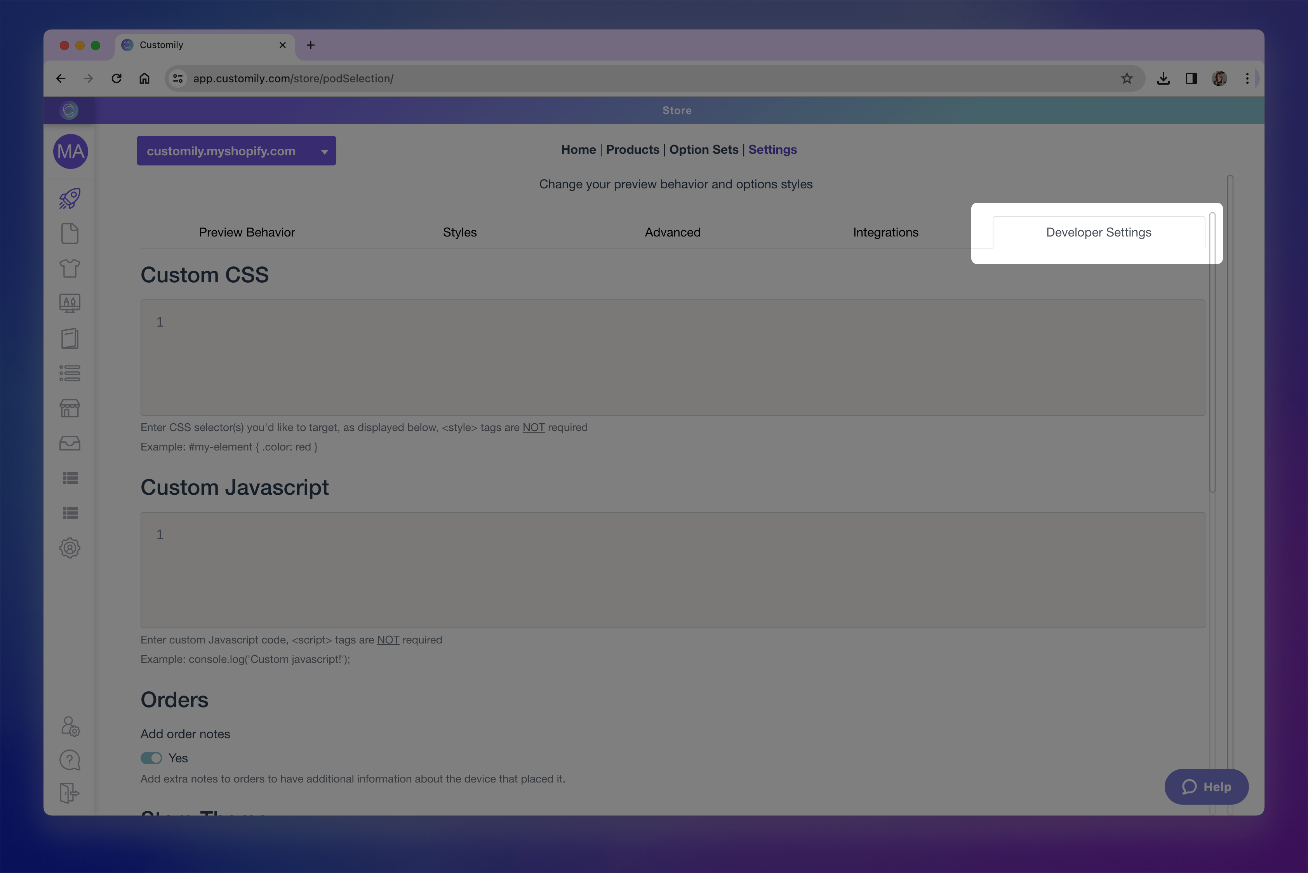Viewport: 1308px width, 873px height.
Task: Click inside the Custom CSS editor
Action: click(673, 358)
